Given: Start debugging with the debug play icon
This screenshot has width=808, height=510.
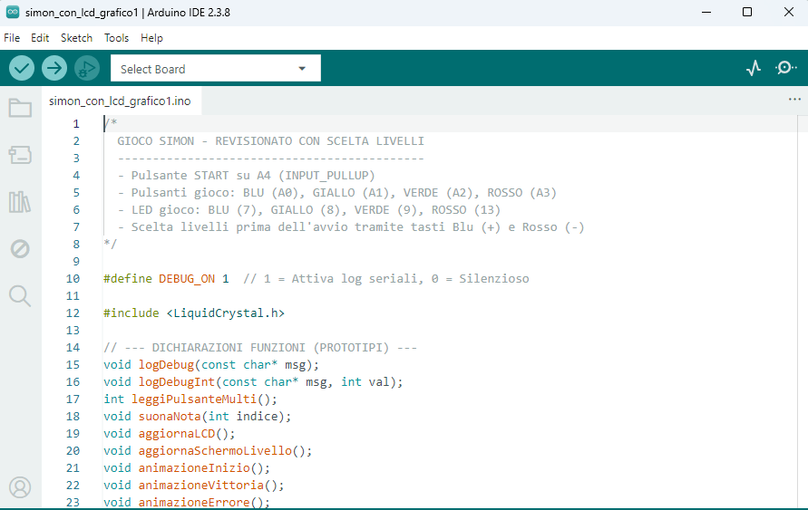Looking at the screenshot, I should coord(87,68).
